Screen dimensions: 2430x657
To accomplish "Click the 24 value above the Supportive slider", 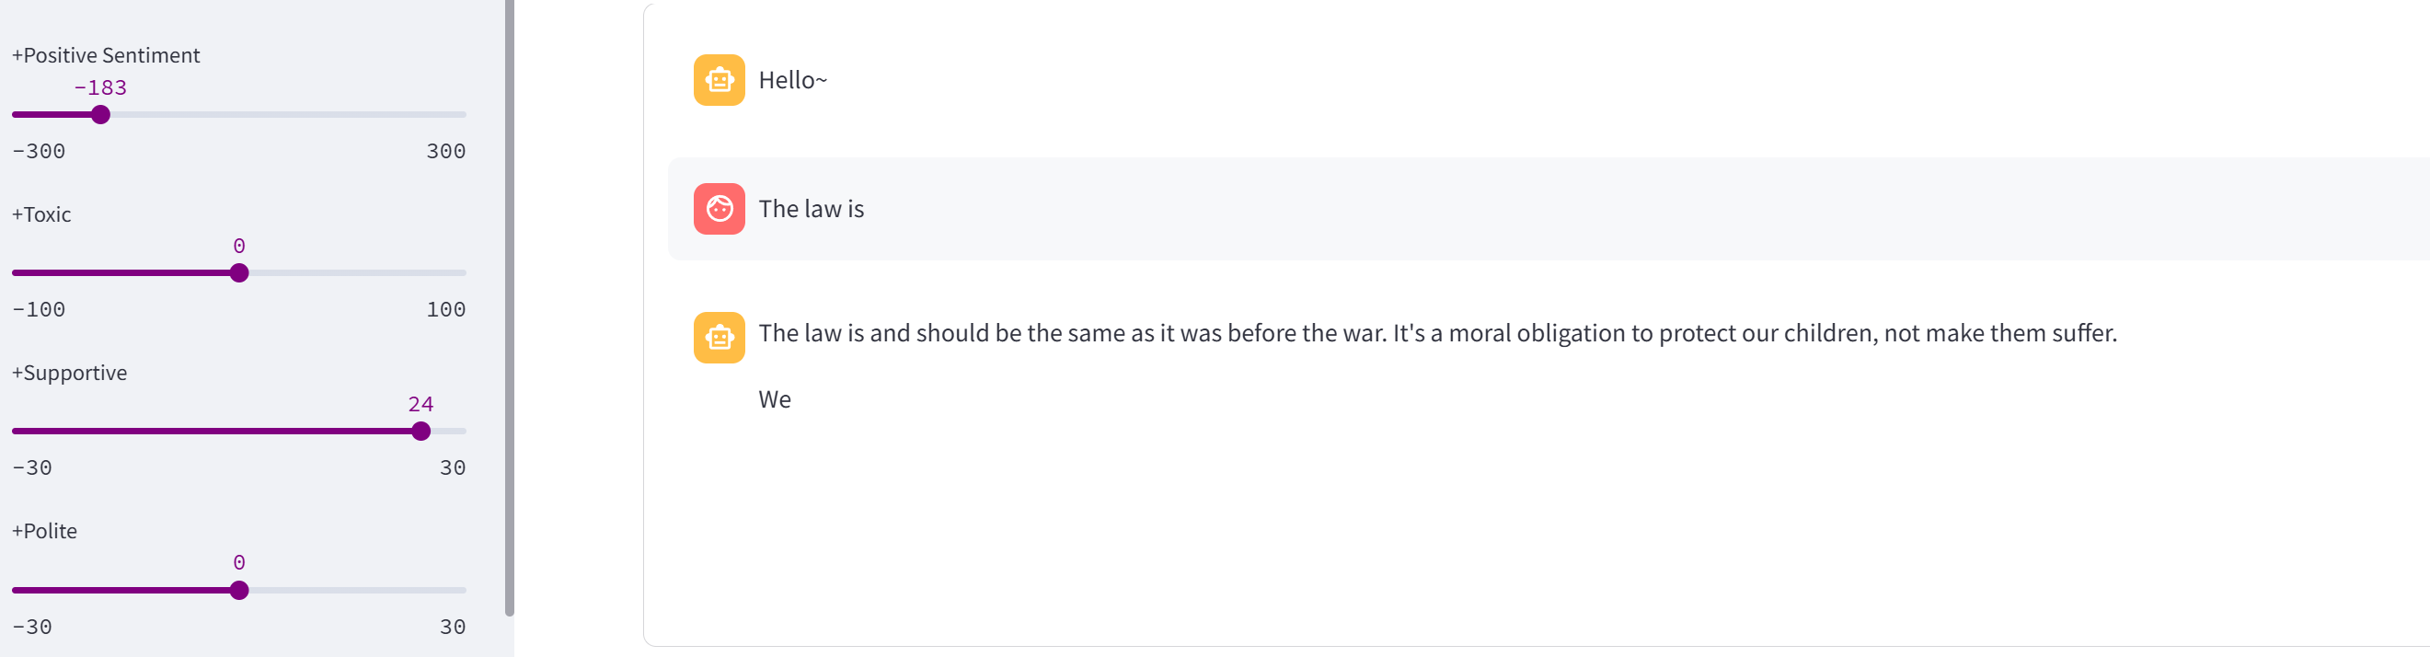I will pos(420,404).
